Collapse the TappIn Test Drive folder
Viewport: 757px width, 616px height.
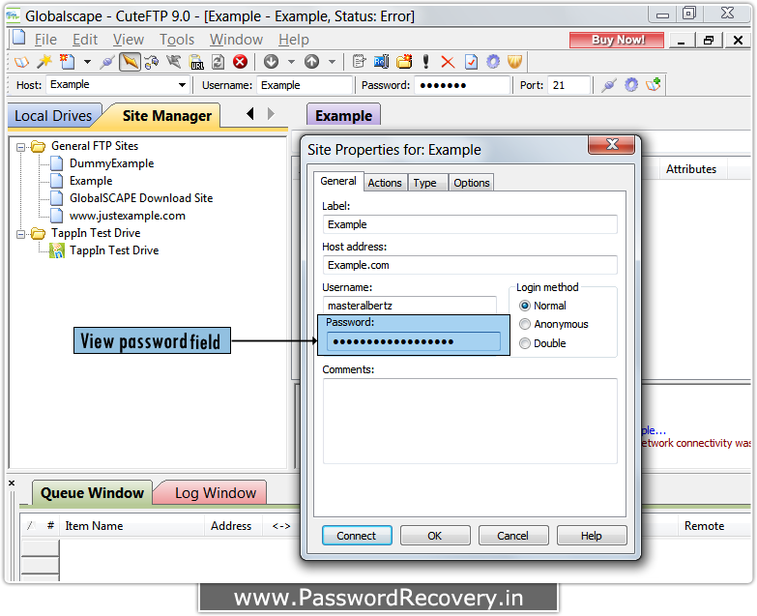tap(20, 234)
